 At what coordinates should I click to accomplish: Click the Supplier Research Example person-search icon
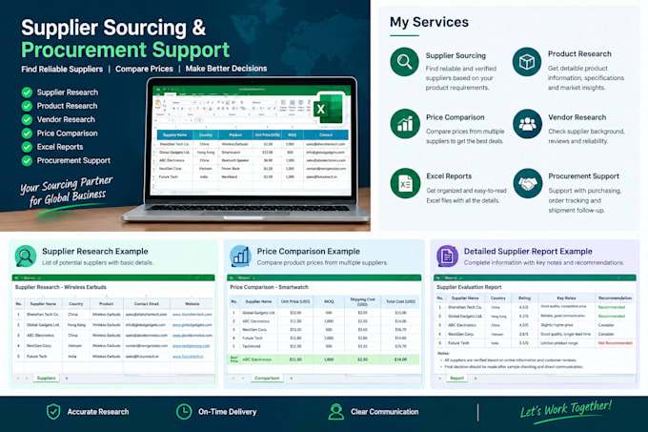pyautogui.click(x=26, y=257)
